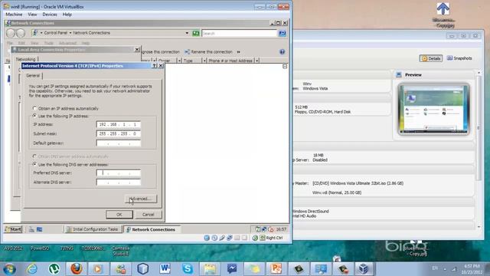Click the search magnifier icon
The height and width of the screenshot is (276, 490).
point(283,33)
